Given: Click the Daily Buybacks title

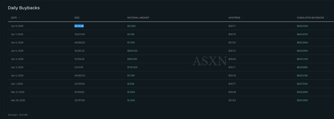Looking at the screenshot, I should tap(24, 8).
